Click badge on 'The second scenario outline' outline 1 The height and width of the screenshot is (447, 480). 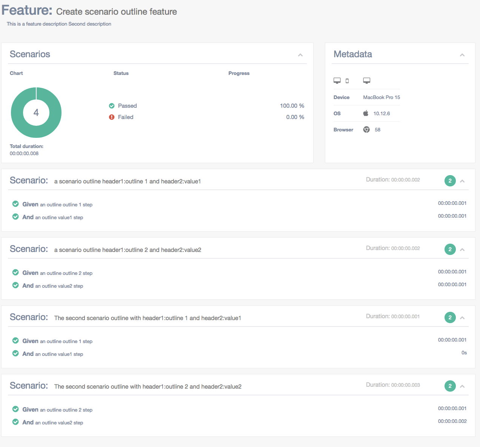[x=450, y=317]
